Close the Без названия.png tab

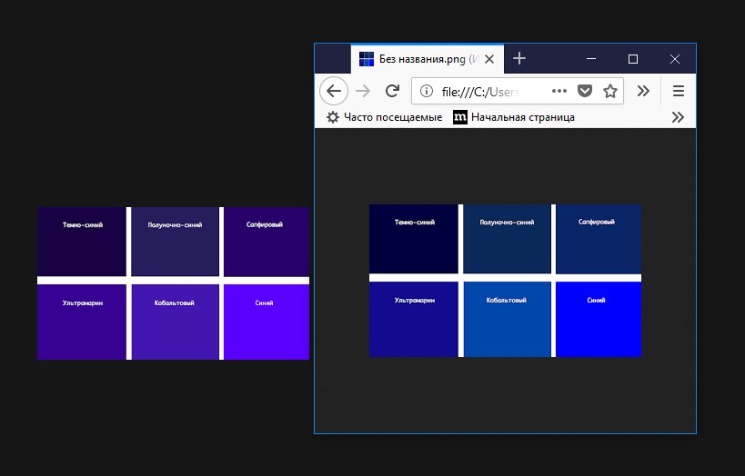click(x=489, y=59)
